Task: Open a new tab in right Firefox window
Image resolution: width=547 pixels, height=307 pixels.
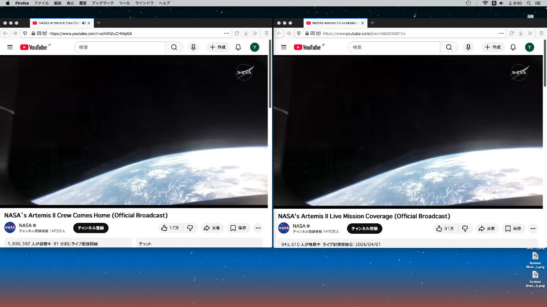Action: coord(372,23)
